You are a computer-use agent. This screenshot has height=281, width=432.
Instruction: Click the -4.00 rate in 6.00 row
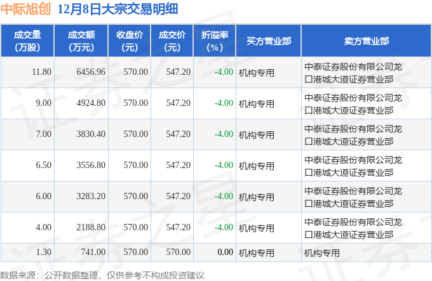click(x=224, y=196)
